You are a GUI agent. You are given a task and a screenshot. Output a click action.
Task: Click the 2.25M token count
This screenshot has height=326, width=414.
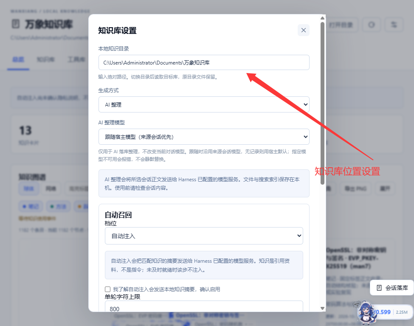(x=402, y=312)
